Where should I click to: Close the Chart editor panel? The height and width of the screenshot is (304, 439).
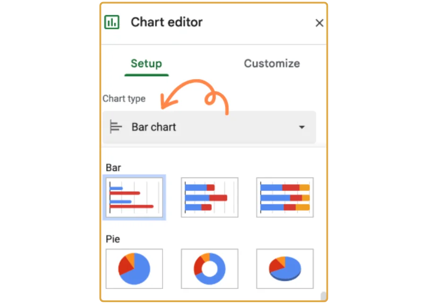click(x=319, y=23)
